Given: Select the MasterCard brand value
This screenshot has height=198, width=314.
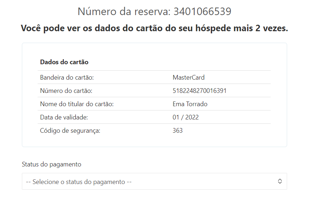Looking at the screenshot, I should coord(189,77).
